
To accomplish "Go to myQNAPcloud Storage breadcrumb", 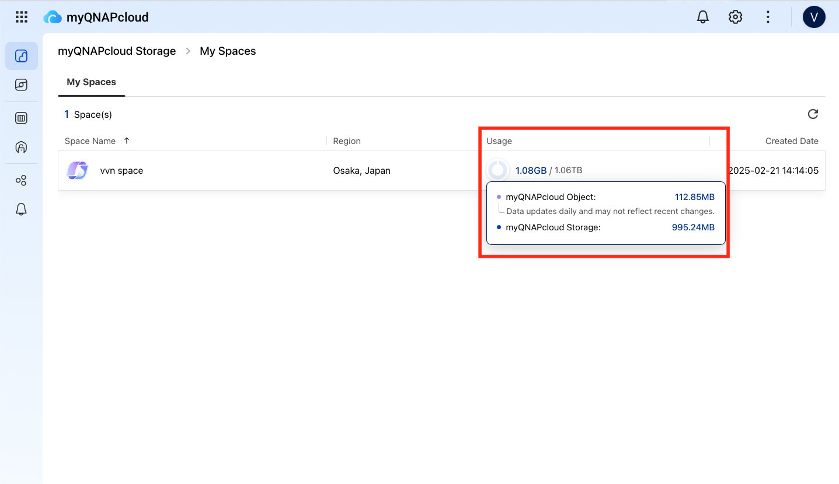I will pyautogui.click(x=117, y=51).
